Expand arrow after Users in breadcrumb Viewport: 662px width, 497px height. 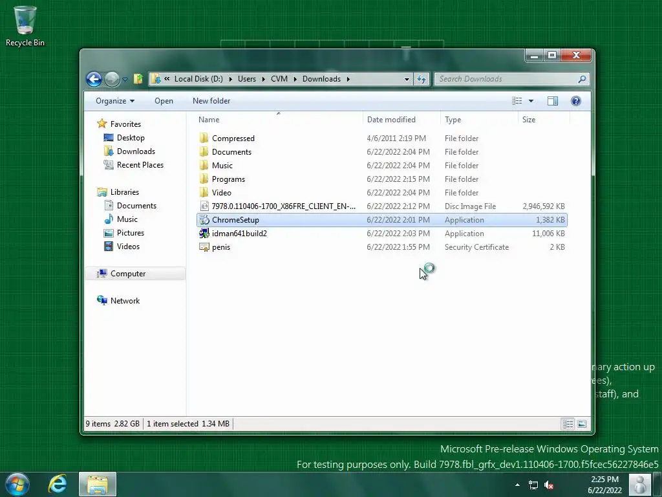[x=264, y=79]
